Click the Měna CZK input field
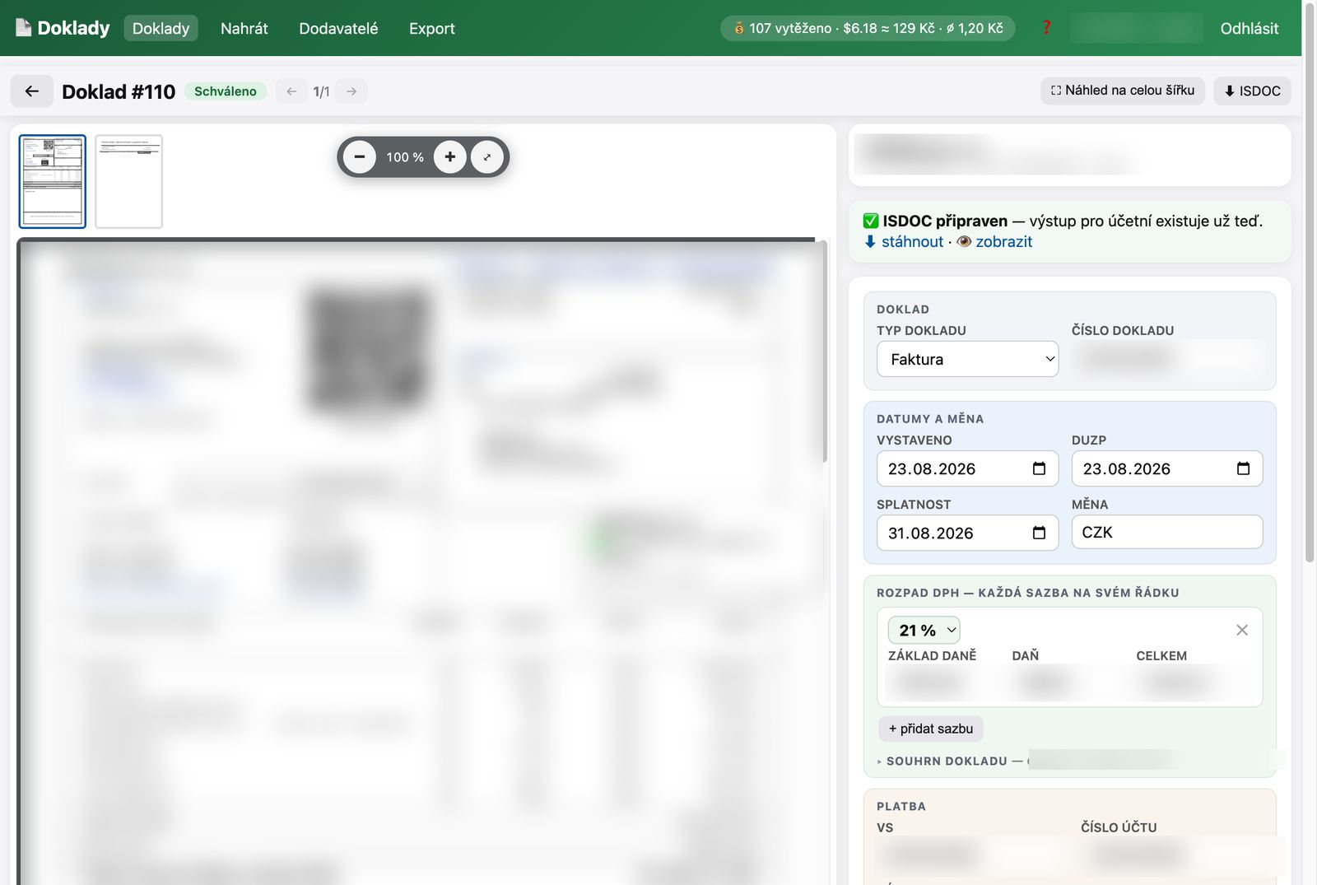Viewport: 1317px width, 885px height. point(1167,532)
